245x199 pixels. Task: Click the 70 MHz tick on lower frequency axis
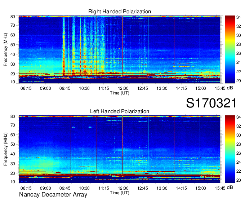point(13,125)
